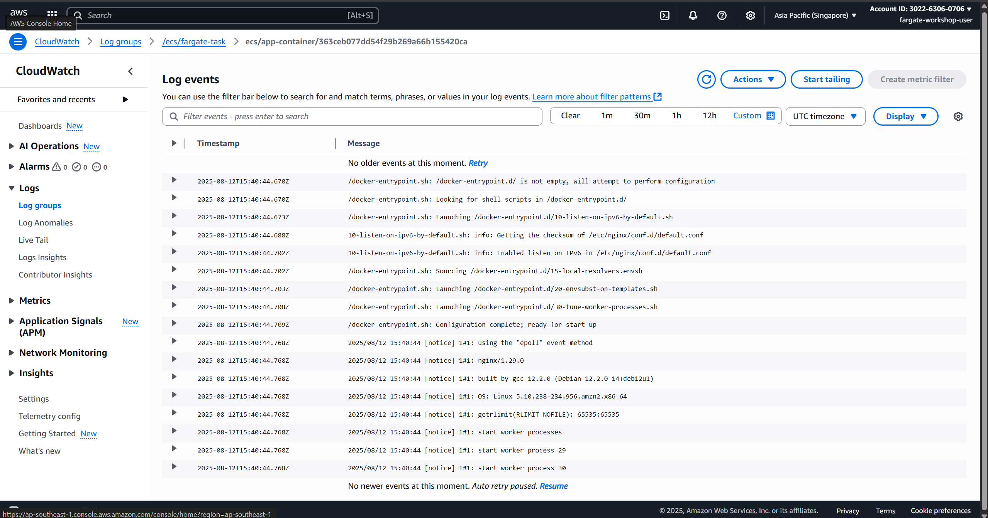Click the Start tailing button
The width and height of the screenshot is (988, 518).
[826, 79]
